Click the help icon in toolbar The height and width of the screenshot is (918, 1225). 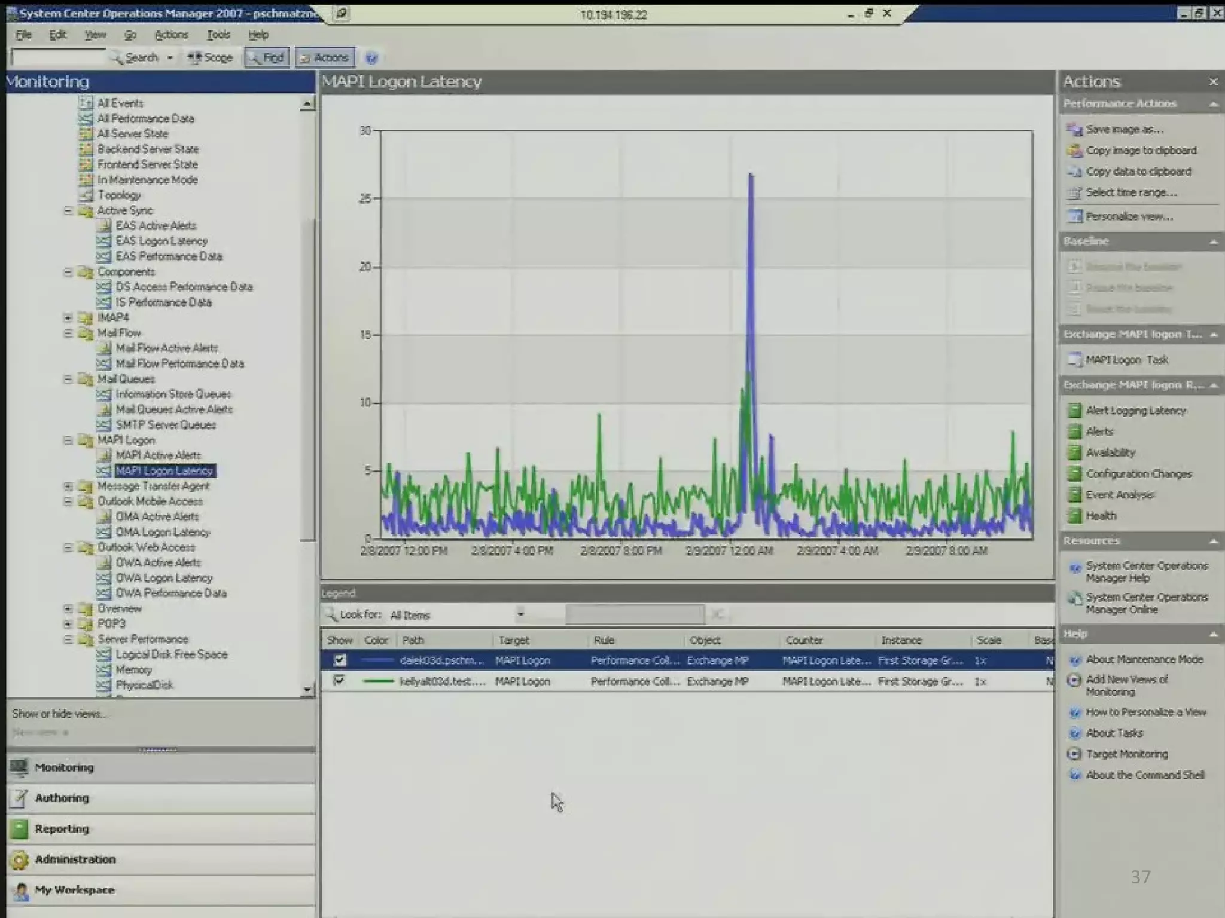pos(371,58)
